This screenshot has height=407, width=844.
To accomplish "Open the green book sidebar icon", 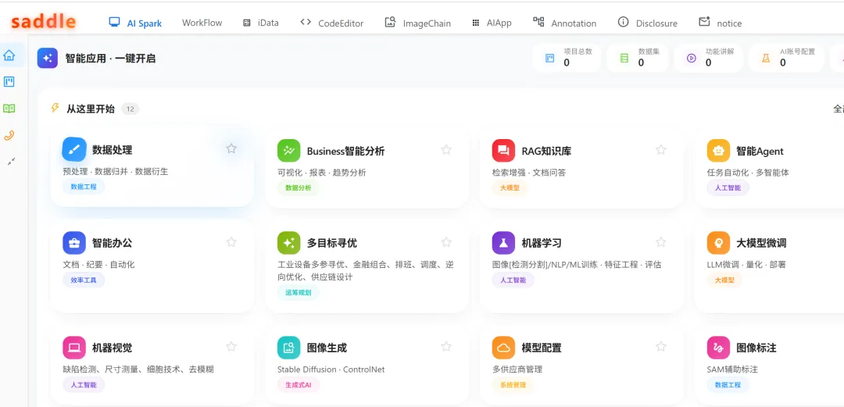I will pyautogui.click(x=9, y=109).
